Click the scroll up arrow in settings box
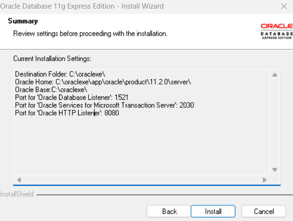This screenshot has height=221, width=293. click(275, 75)
